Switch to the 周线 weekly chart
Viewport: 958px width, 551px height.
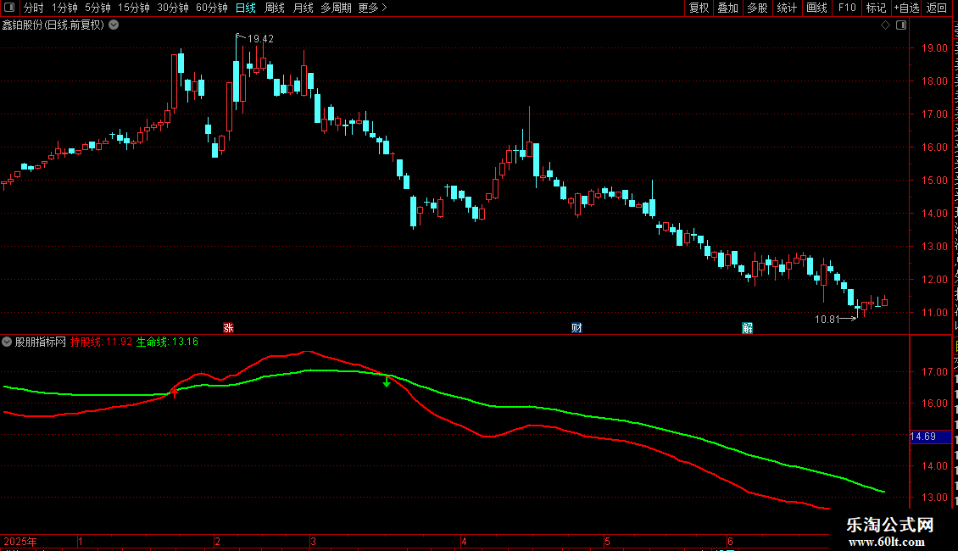[275, 8]
